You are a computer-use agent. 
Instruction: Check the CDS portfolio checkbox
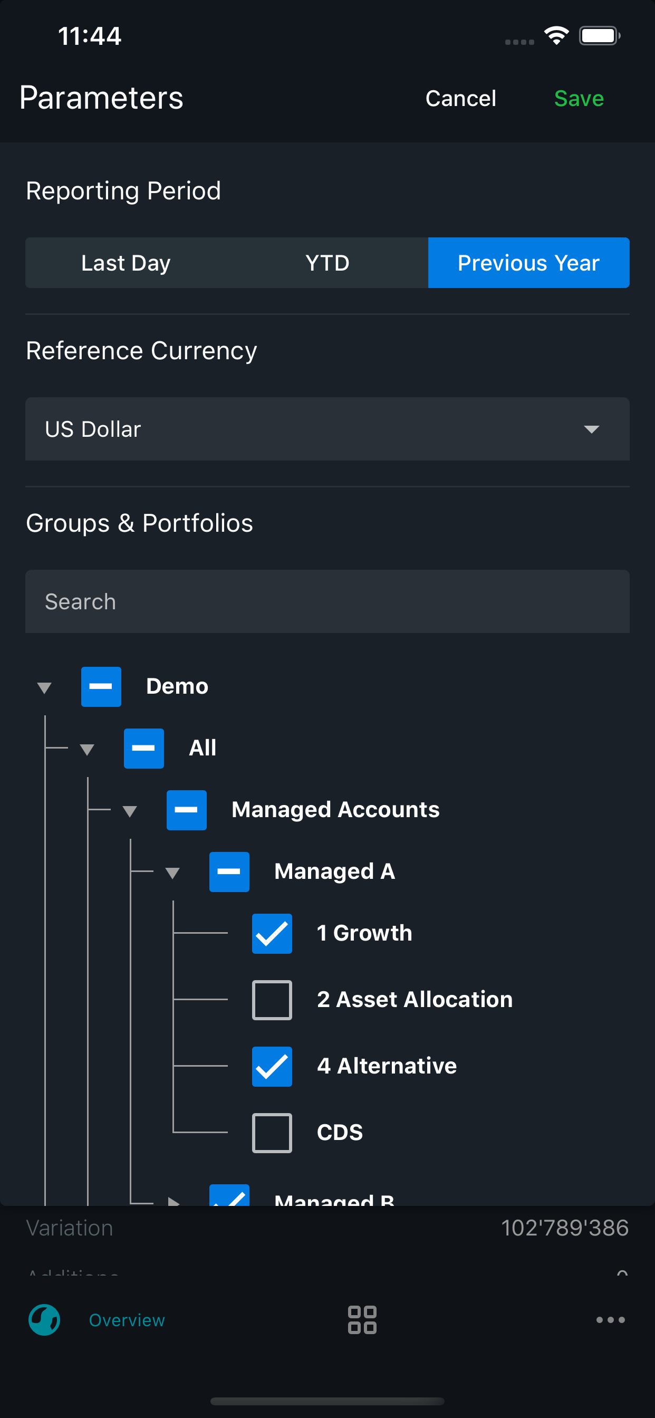point(272,1132)
